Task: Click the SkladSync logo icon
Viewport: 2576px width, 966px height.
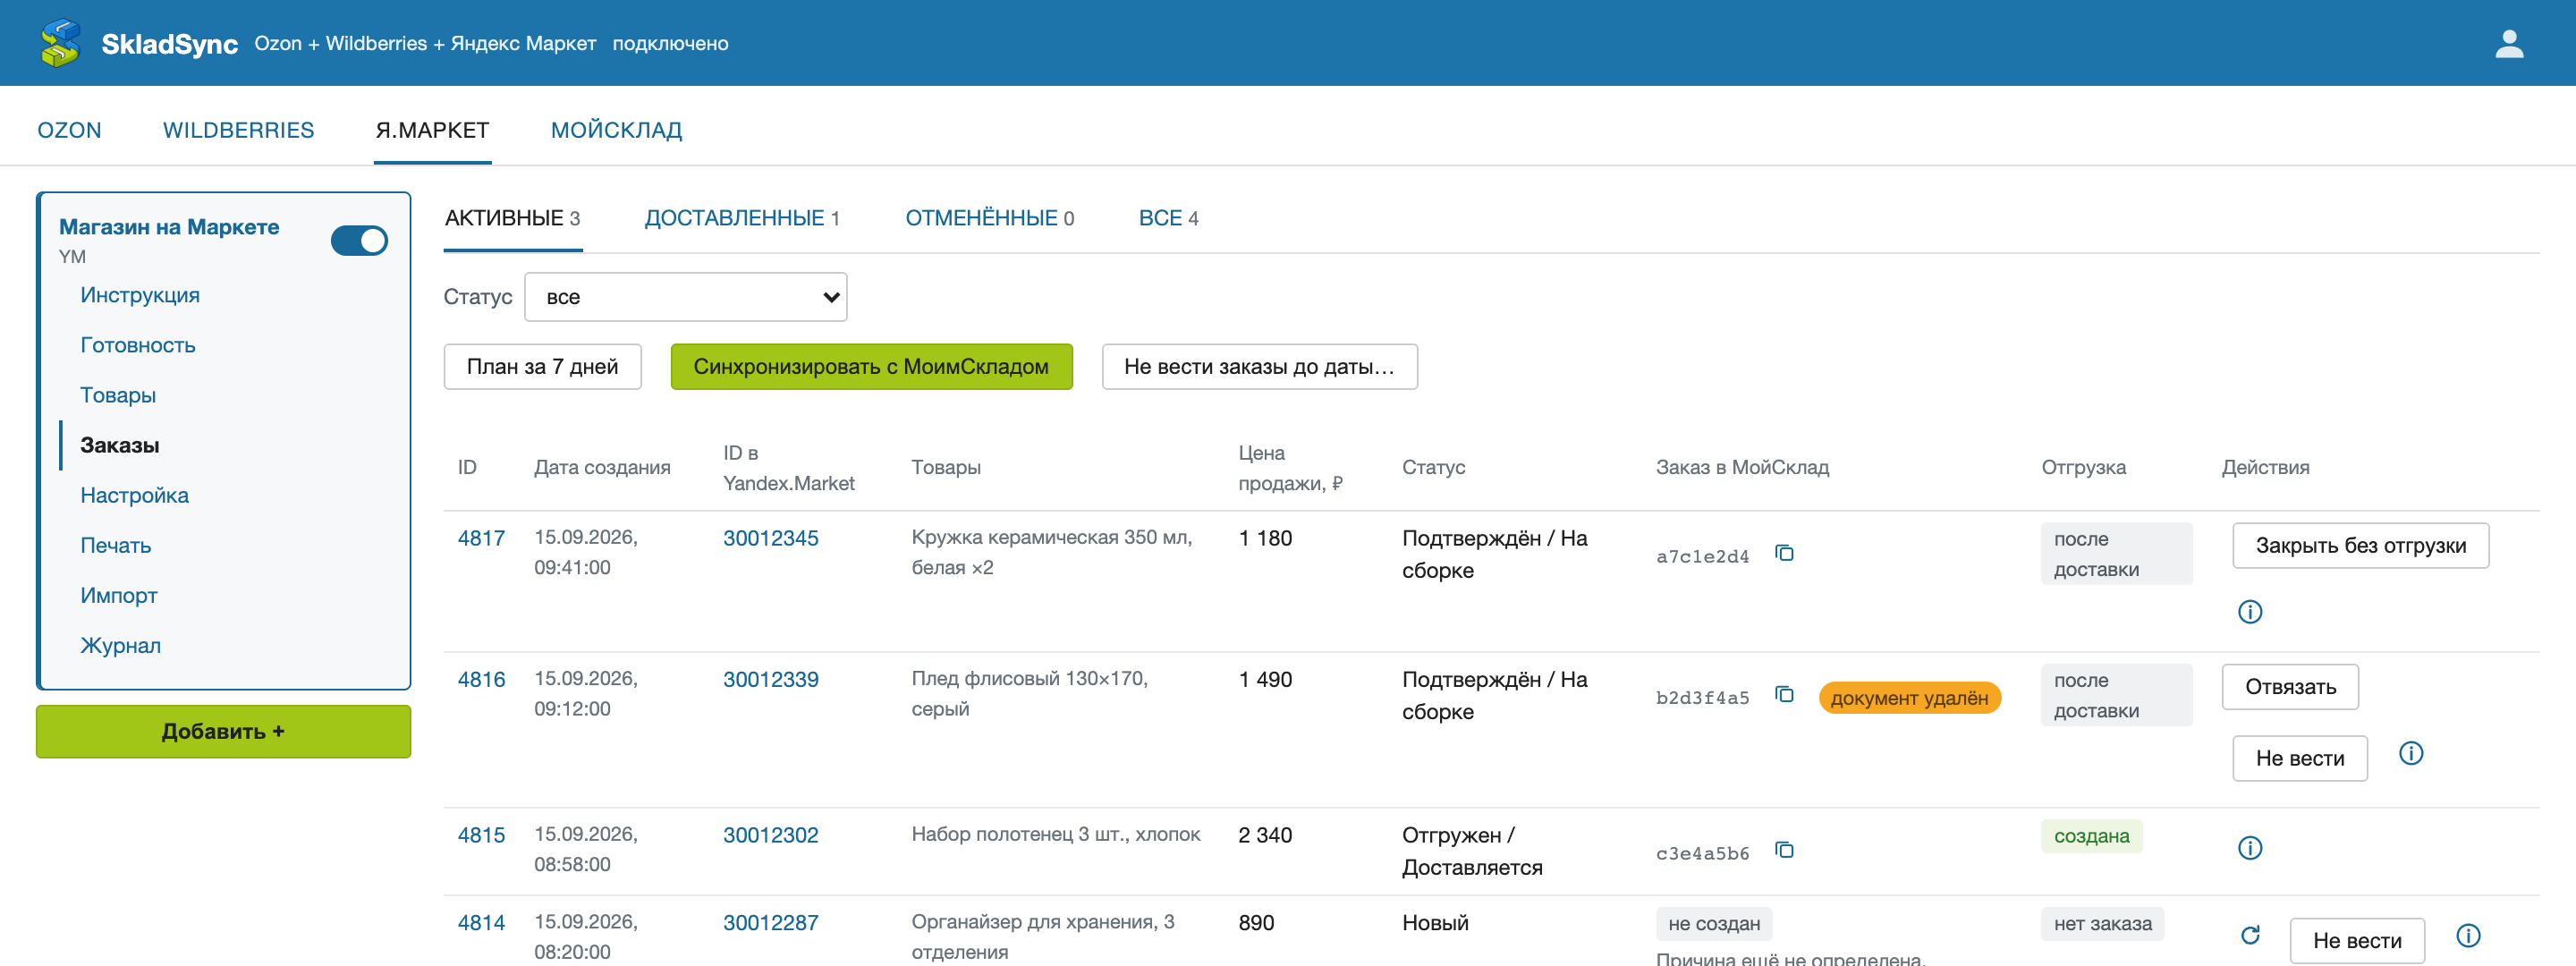Action: click(60, 43)
